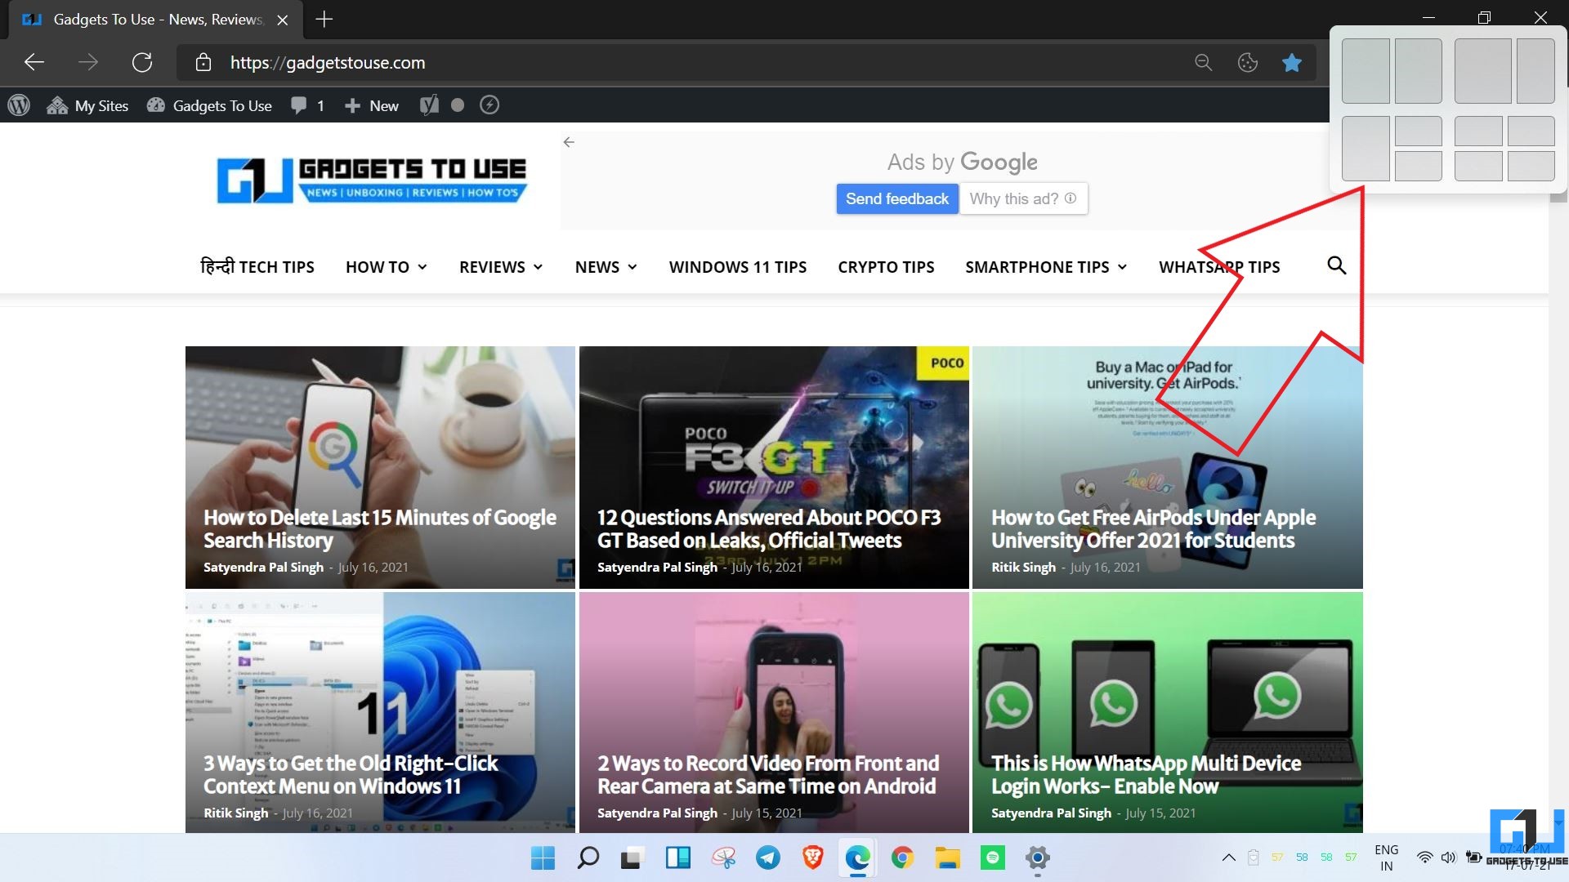The height and width of the screenshot is (882, 1569).
Task: Launch Google Chrome from taskbar
Action: point(902,857)
